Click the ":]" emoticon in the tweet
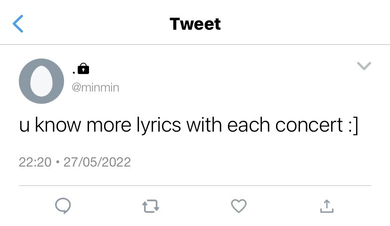The width and height of the screenshot is (390, 226). coord(353,126)
